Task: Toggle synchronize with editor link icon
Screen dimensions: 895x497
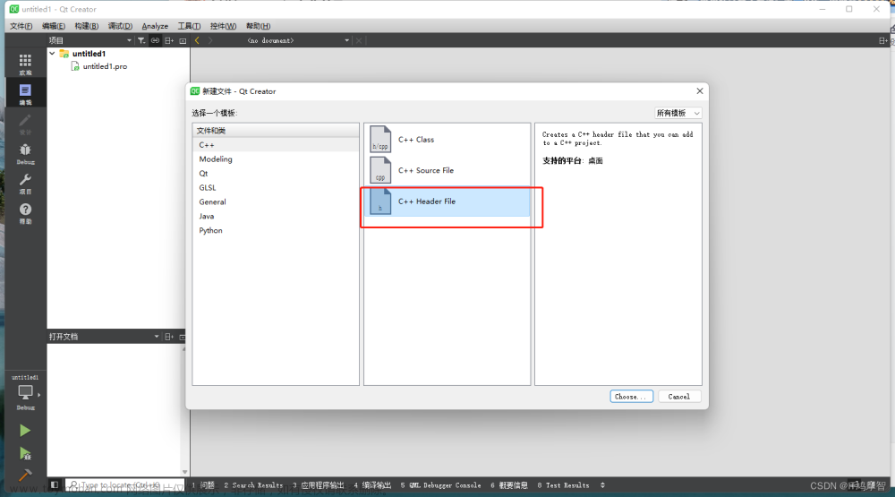Action: pyautogui.click(x=155, y=40)
